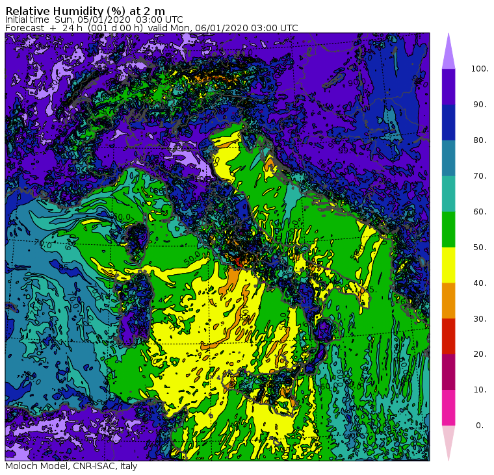494x475 pixels.
Task: Click the 0-10 magenta colorbar segment
Action: [x=448, y=408]
